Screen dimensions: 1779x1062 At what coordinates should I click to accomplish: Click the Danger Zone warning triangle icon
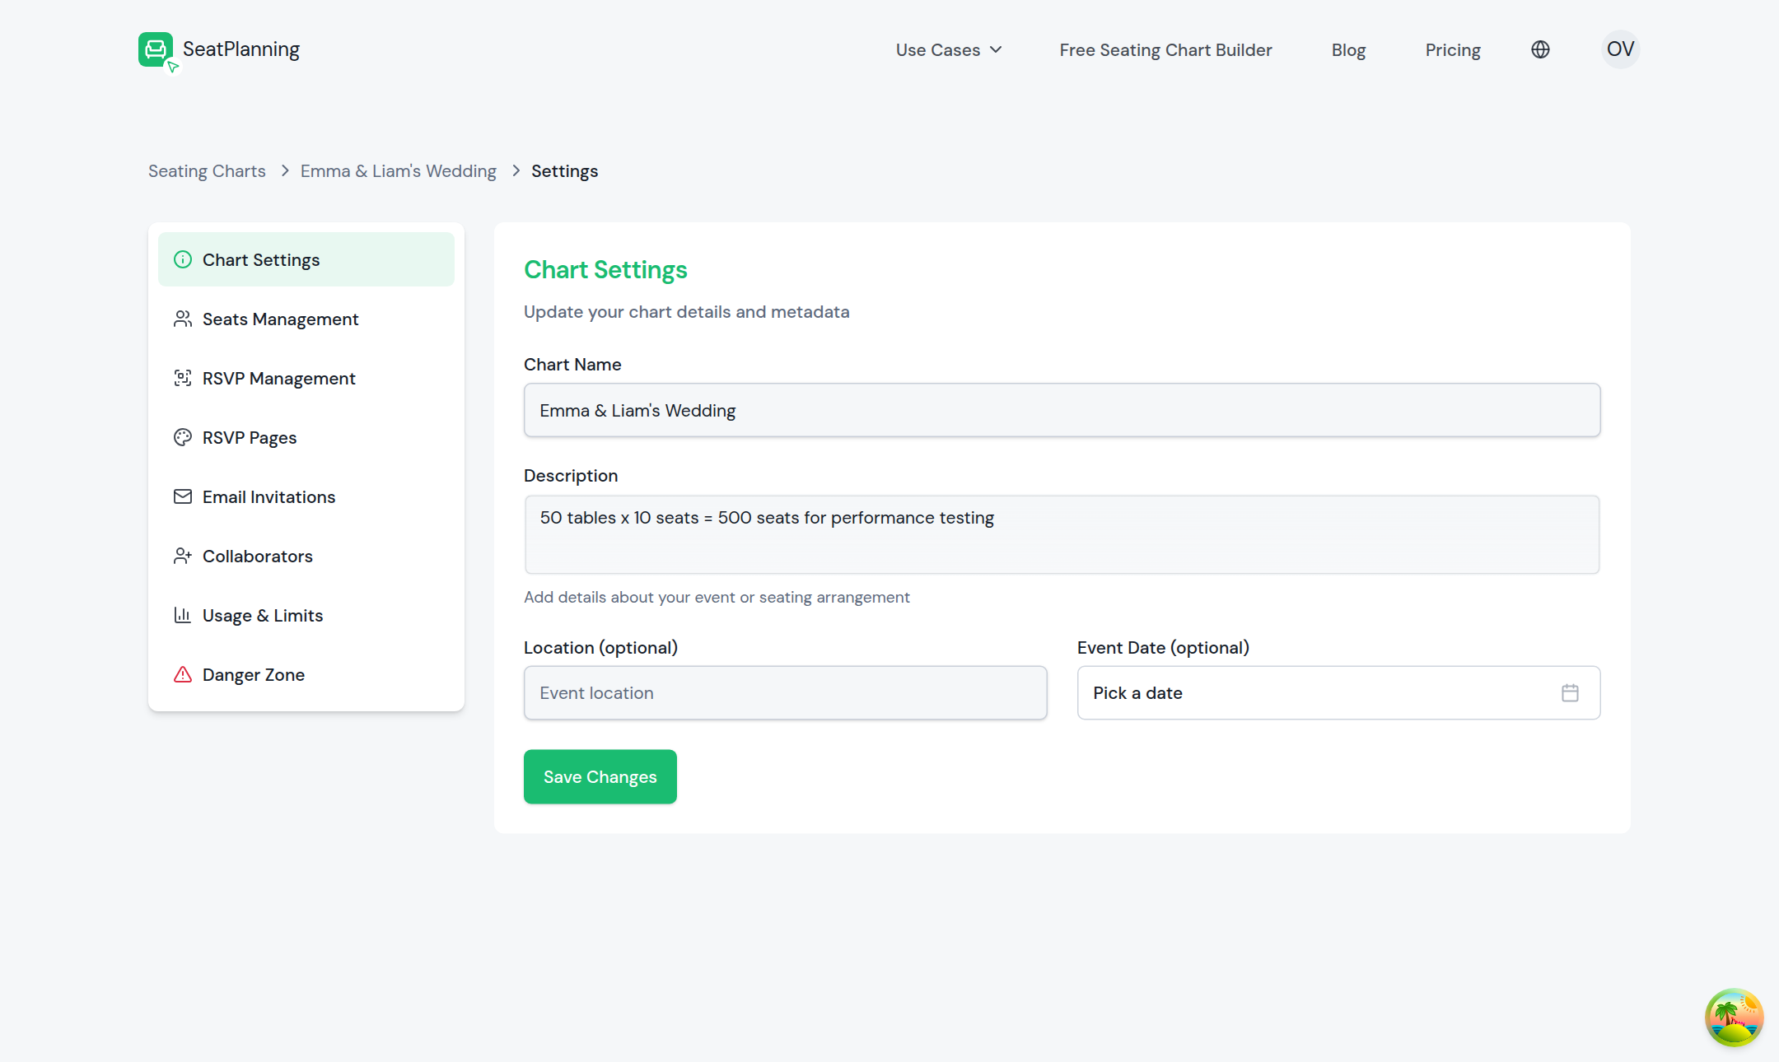pos(183,674)
